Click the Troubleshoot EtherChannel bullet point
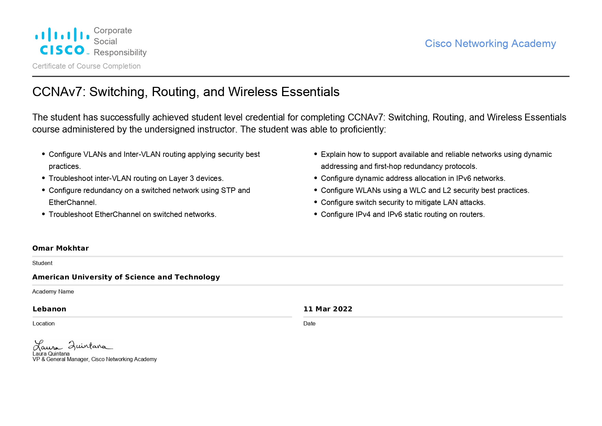 pos(132,215)
